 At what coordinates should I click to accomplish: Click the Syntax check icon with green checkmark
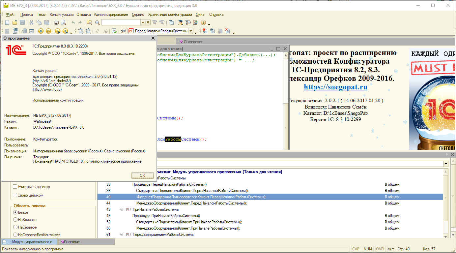click(114, 31)
